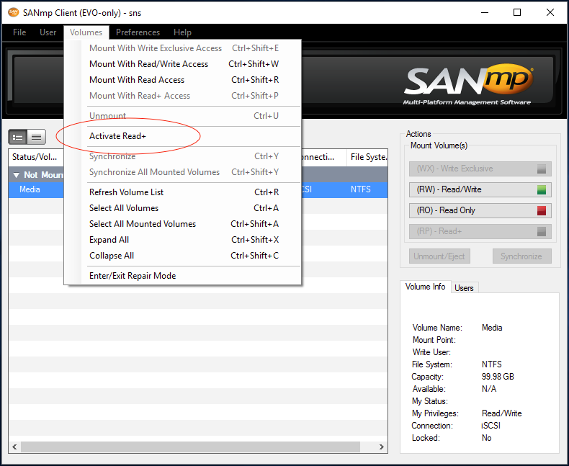
Task: Click the Unmount/Eject button
Action: coord(439,256)
